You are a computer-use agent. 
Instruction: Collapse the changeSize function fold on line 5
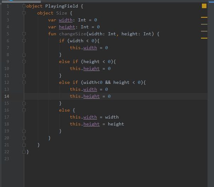tap(24, 34)
